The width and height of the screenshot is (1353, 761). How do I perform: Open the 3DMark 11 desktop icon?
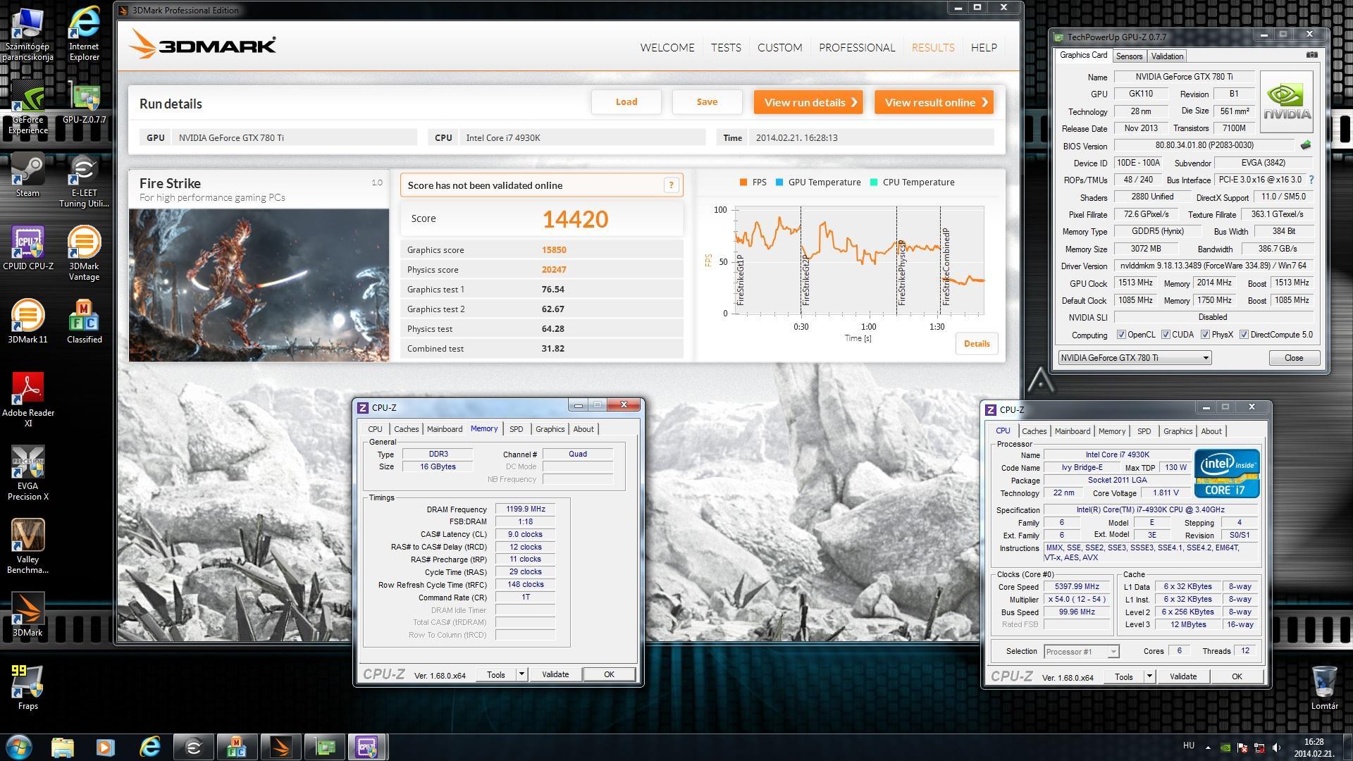pos(27,321)
